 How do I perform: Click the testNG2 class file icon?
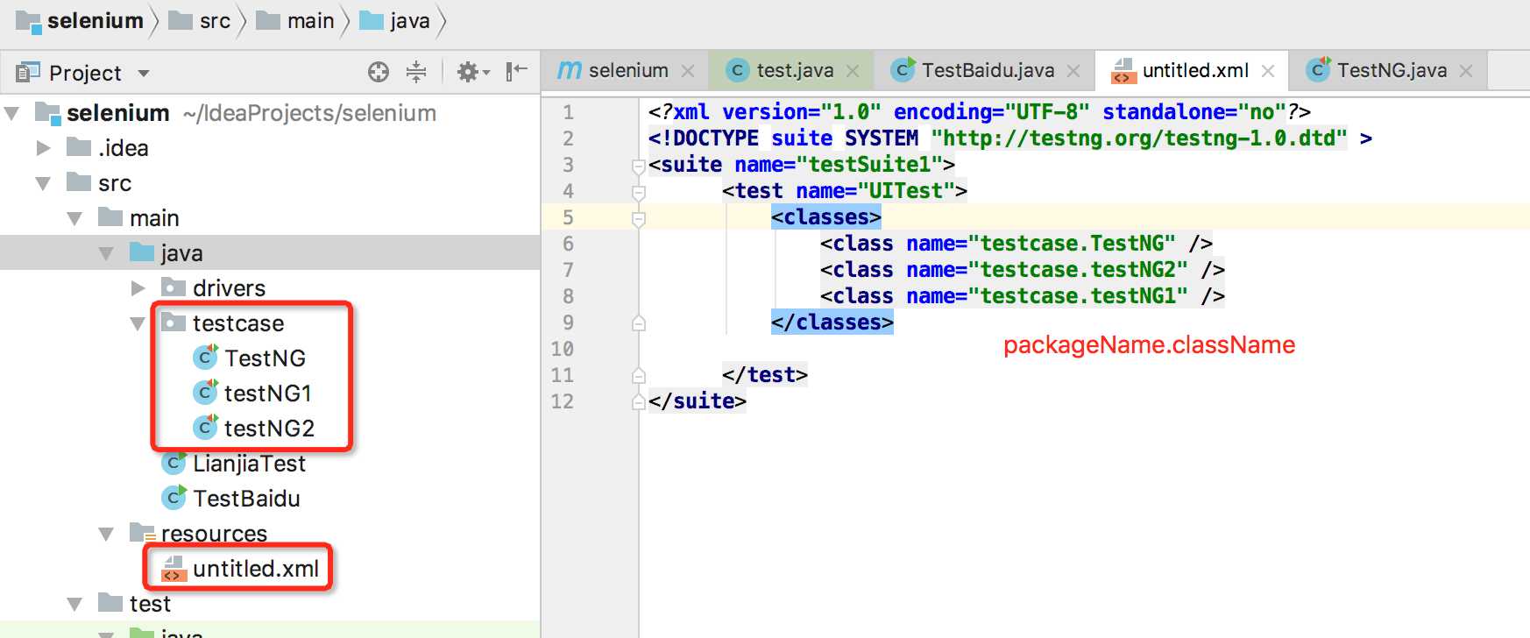coord(205,427)
